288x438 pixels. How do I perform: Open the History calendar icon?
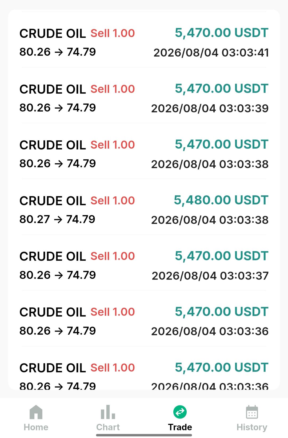pyautogui.click(x=252, y=412)
